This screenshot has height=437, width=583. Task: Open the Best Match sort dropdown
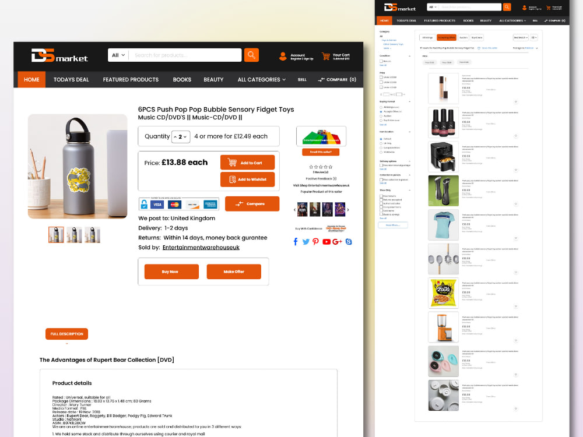521,37
